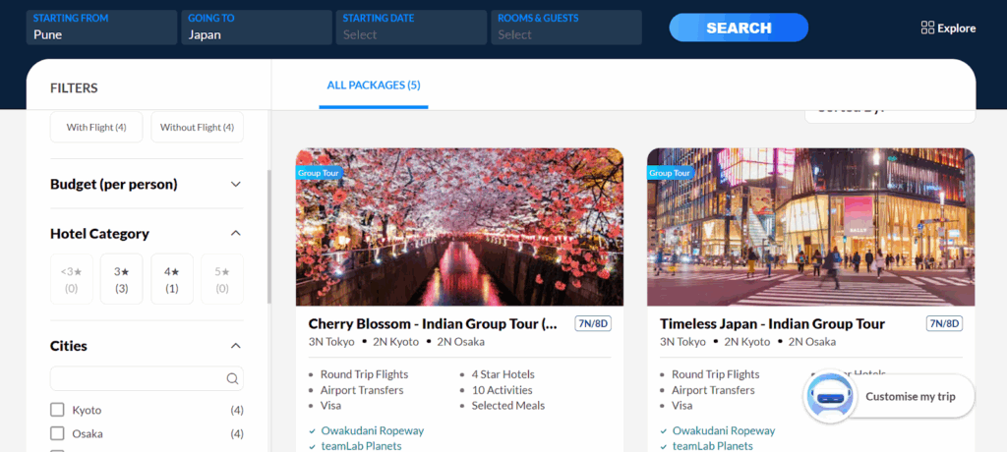Click teamLab Planets in Timeless Japan card

[713, 445]
